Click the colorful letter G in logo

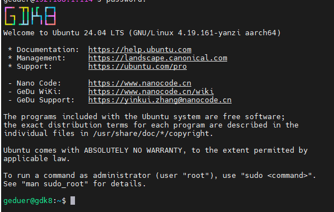(10, 16)
